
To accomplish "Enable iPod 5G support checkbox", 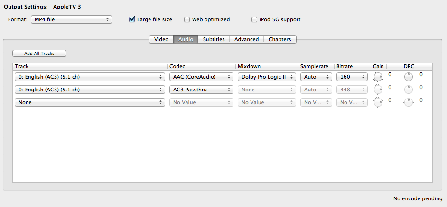I will pos(254,19).
